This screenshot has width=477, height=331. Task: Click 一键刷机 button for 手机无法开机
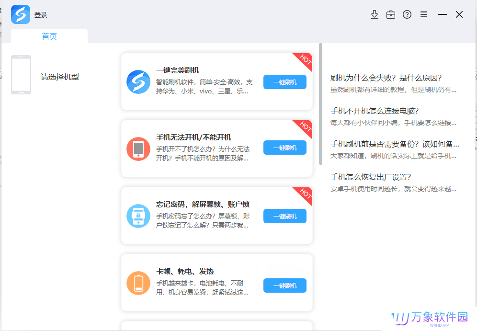[x=285, y=148]
